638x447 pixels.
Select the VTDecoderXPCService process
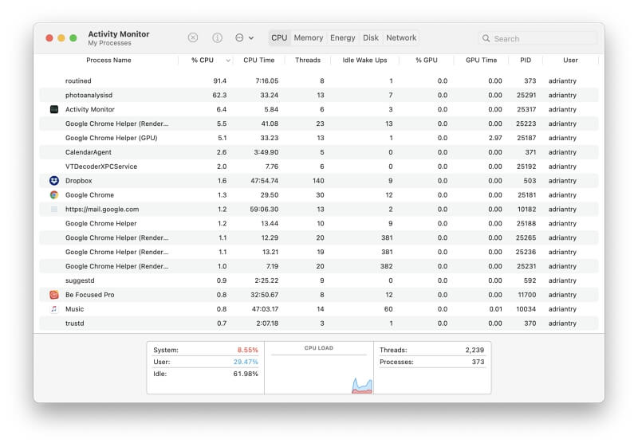pyautogui.click(x=319, y=167)
